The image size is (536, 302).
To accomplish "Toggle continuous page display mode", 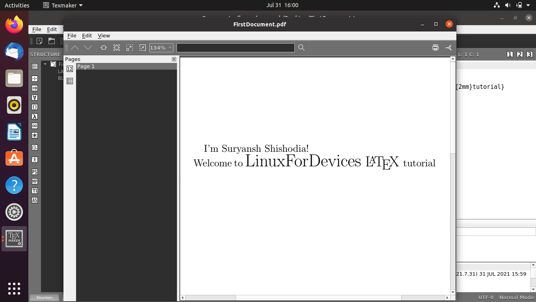I will tap(70, 81).
